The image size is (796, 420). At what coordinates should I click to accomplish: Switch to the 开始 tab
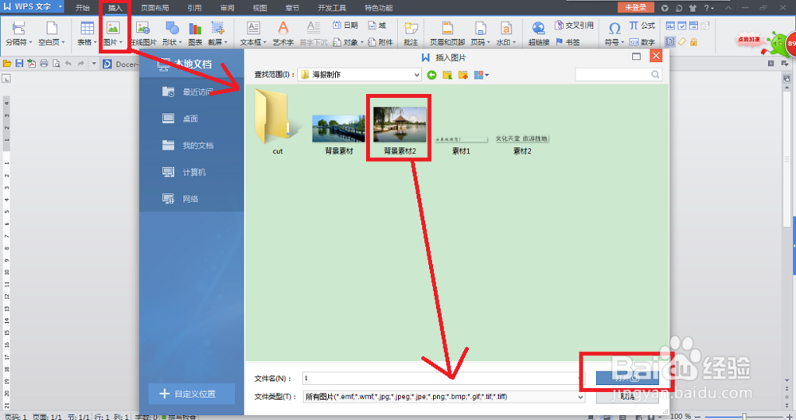(x=83, y=8)
